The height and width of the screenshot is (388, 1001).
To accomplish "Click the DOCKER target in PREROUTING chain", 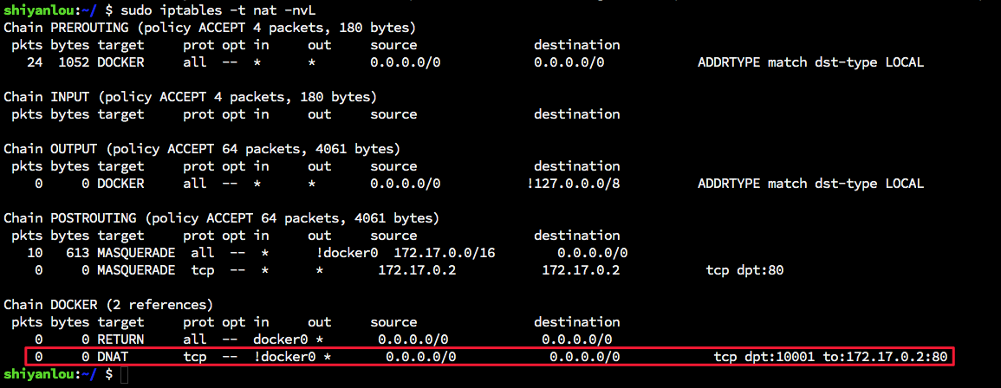I will tap(120, 62).
